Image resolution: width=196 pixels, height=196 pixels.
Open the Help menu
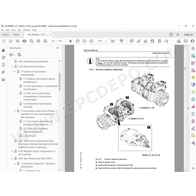[x=34, y=30]
